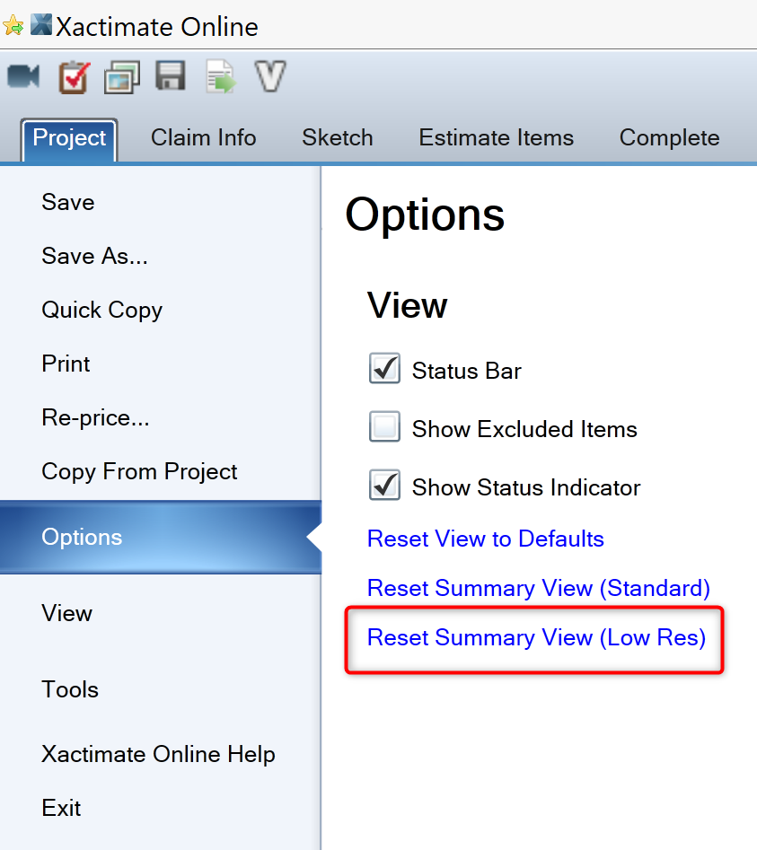Open Copy From Project entry
Screen dimensions: 757x850
coord(139,471)
